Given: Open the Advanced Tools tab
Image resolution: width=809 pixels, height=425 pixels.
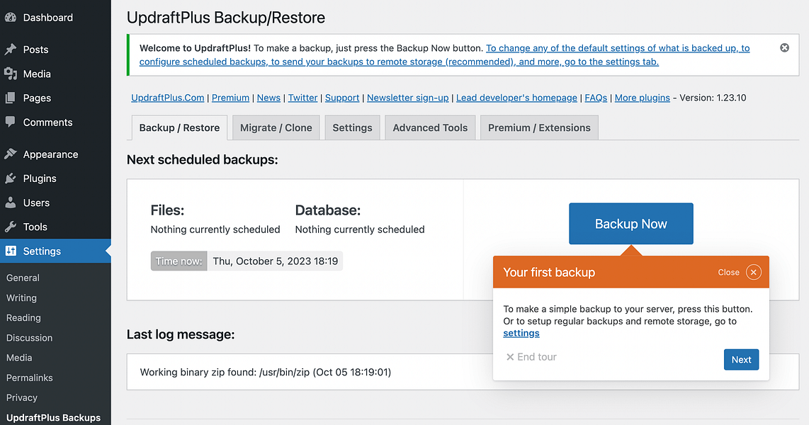Looking at the screenshot, I should pyautogui.click(x=430, y=127).
